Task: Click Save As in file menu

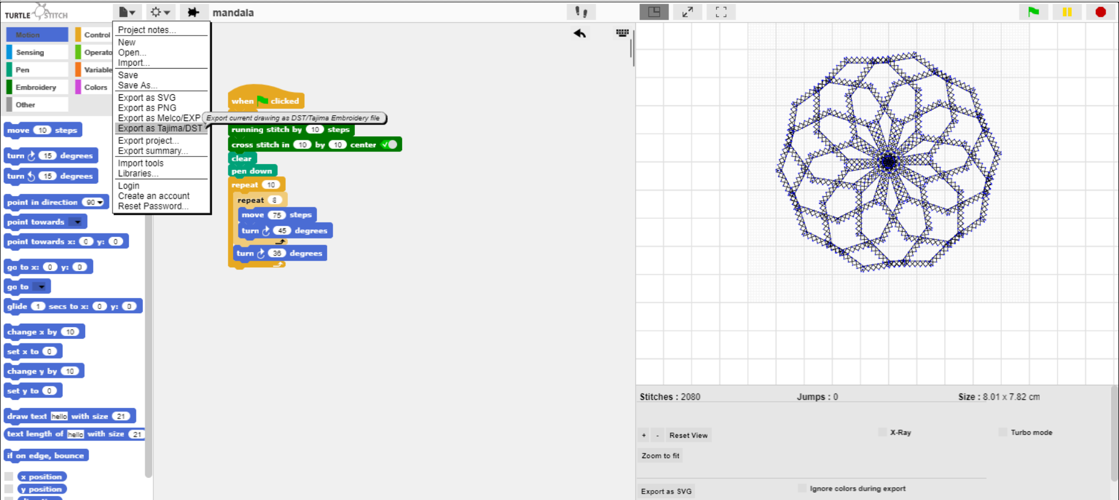Action: pyautogui.click(x=138, y=85)
